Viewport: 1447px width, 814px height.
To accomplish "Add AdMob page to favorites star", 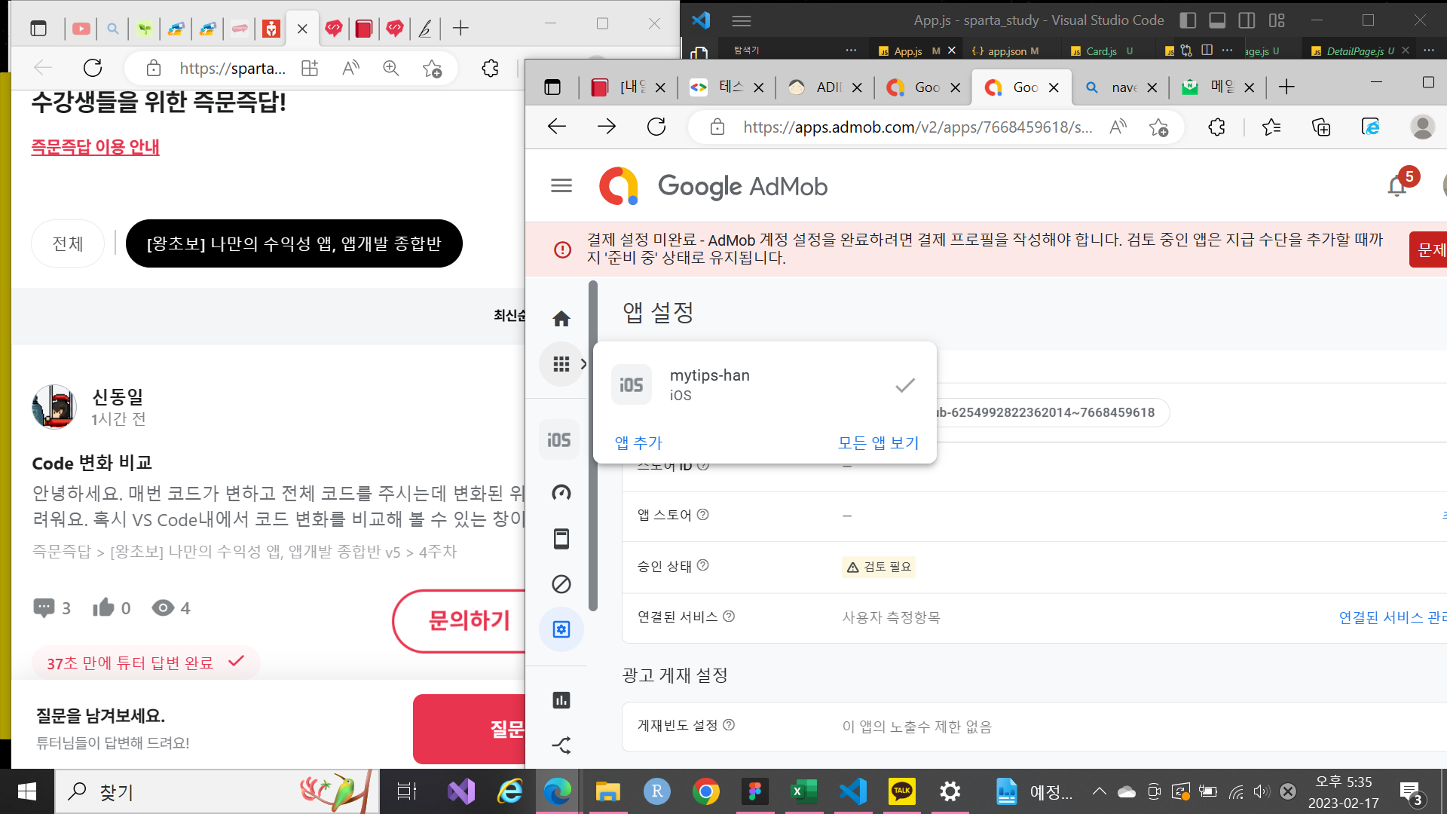I will click(1158, 127).
